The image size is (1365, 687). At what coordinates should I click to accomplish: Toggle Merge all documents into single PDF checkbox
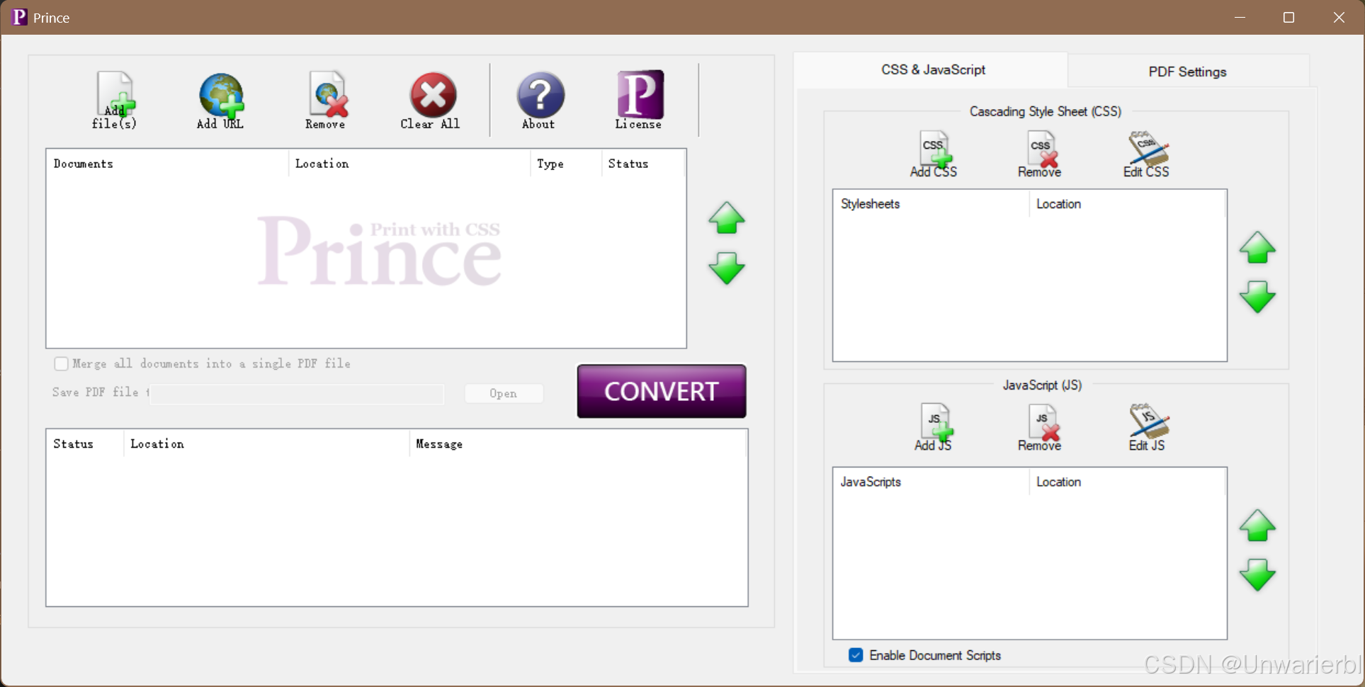[x=61, y=363]
